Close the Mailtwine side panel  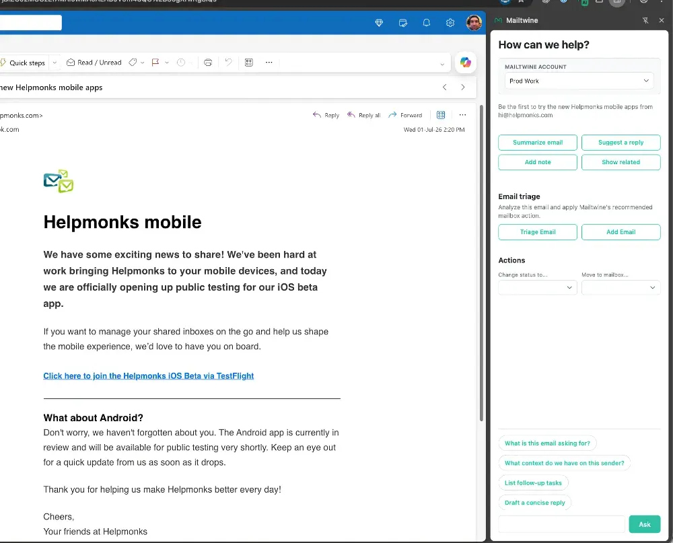[x=662, y=21]
